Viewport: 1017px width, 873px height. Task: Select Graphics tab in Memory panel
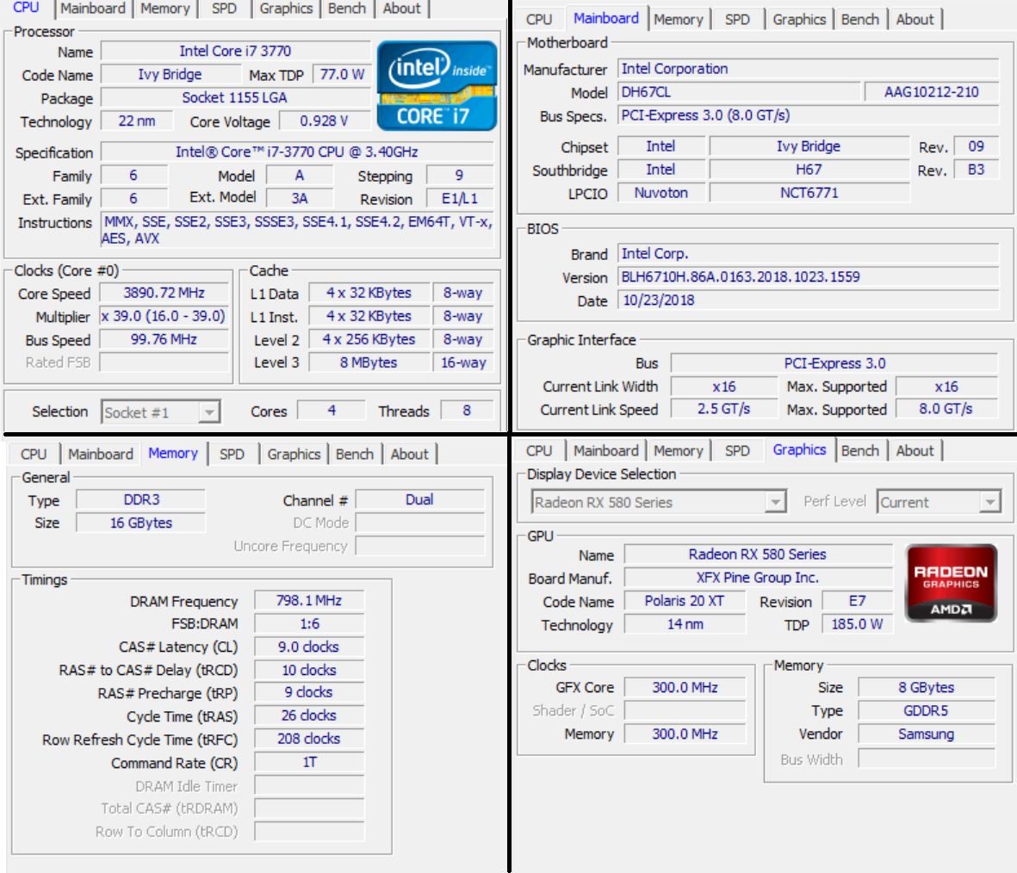[294, 454]
